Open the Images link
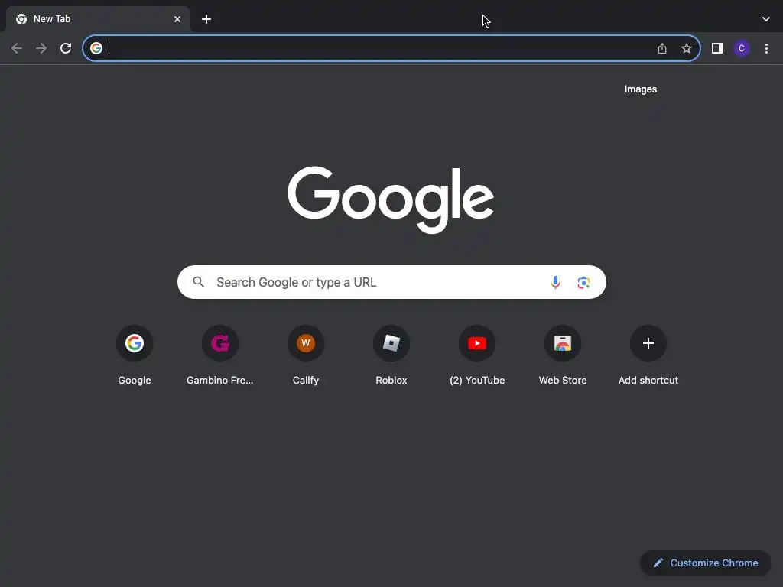 (641, 89)
